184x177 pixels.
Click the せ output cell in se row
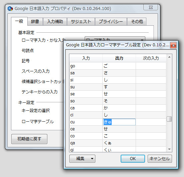pos(119,94)
